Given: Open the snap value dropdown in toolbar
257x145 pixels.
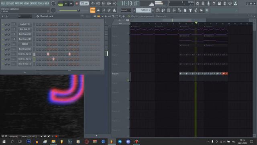Looking at the screenshot, I should coord(126,10).
